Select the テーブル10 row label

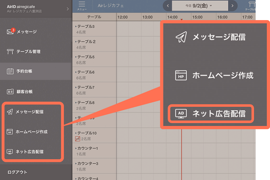(87, 133)
